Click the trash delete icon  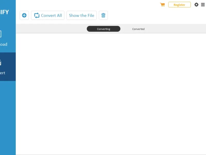click(103, 15)
